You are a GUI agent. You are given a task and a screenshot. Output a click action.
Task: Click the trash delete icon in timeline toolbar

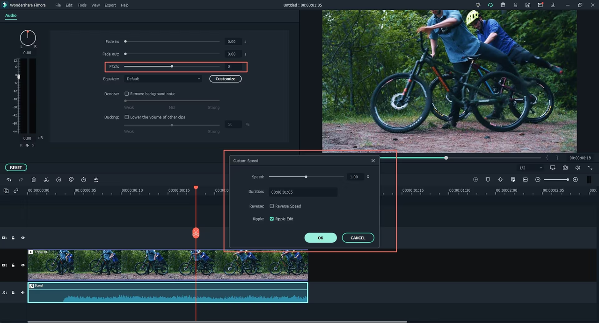(x=34, y=180)
